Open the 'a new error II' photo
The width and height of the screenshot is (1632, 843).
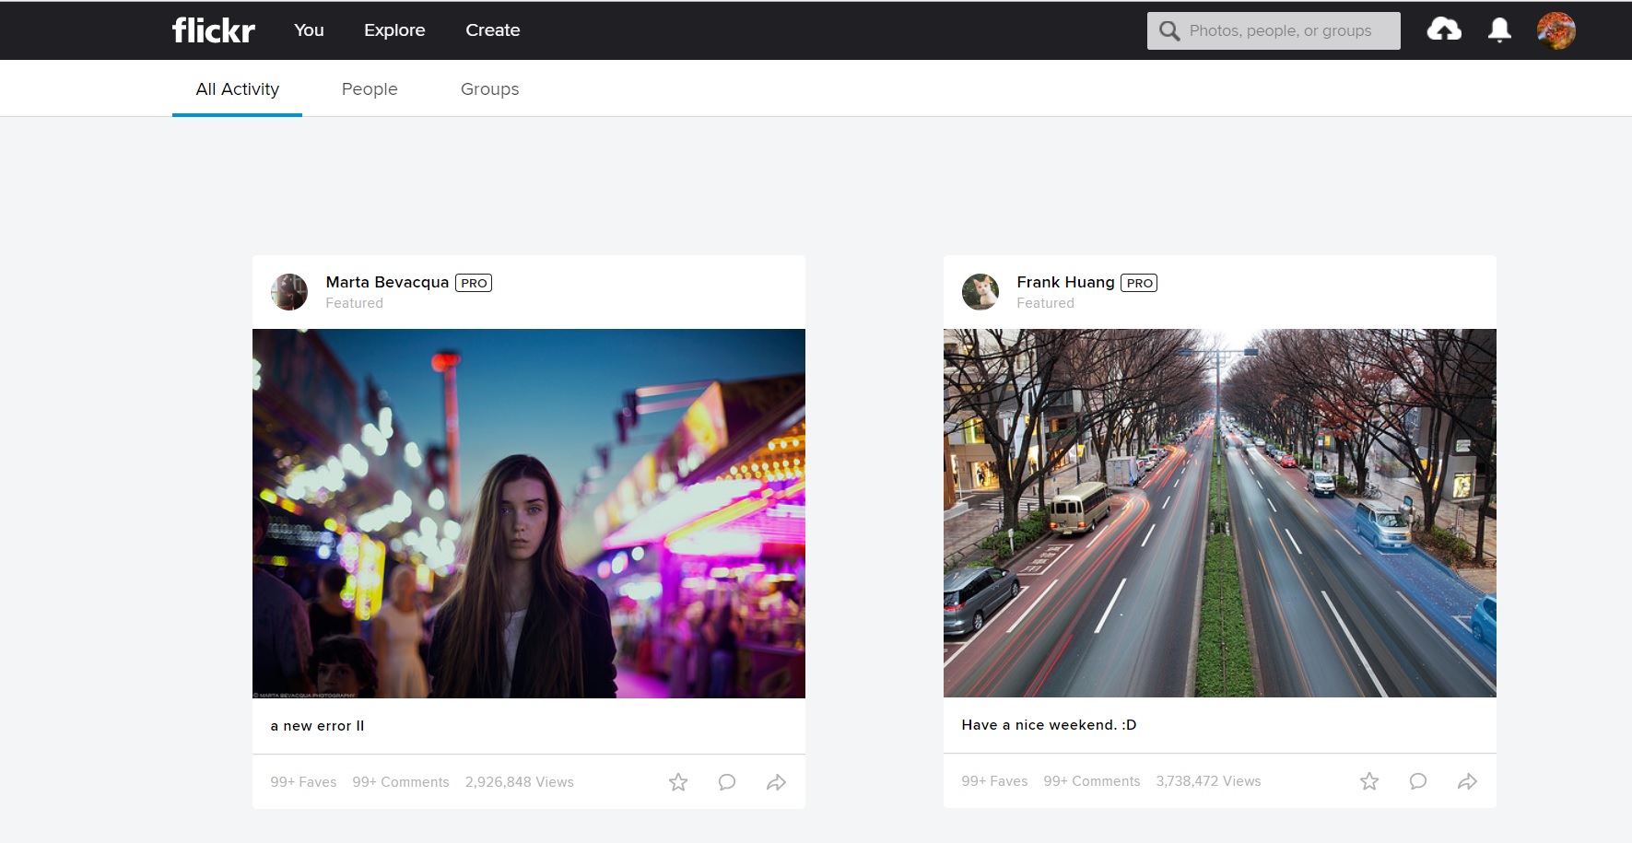(x=528, y=513)
